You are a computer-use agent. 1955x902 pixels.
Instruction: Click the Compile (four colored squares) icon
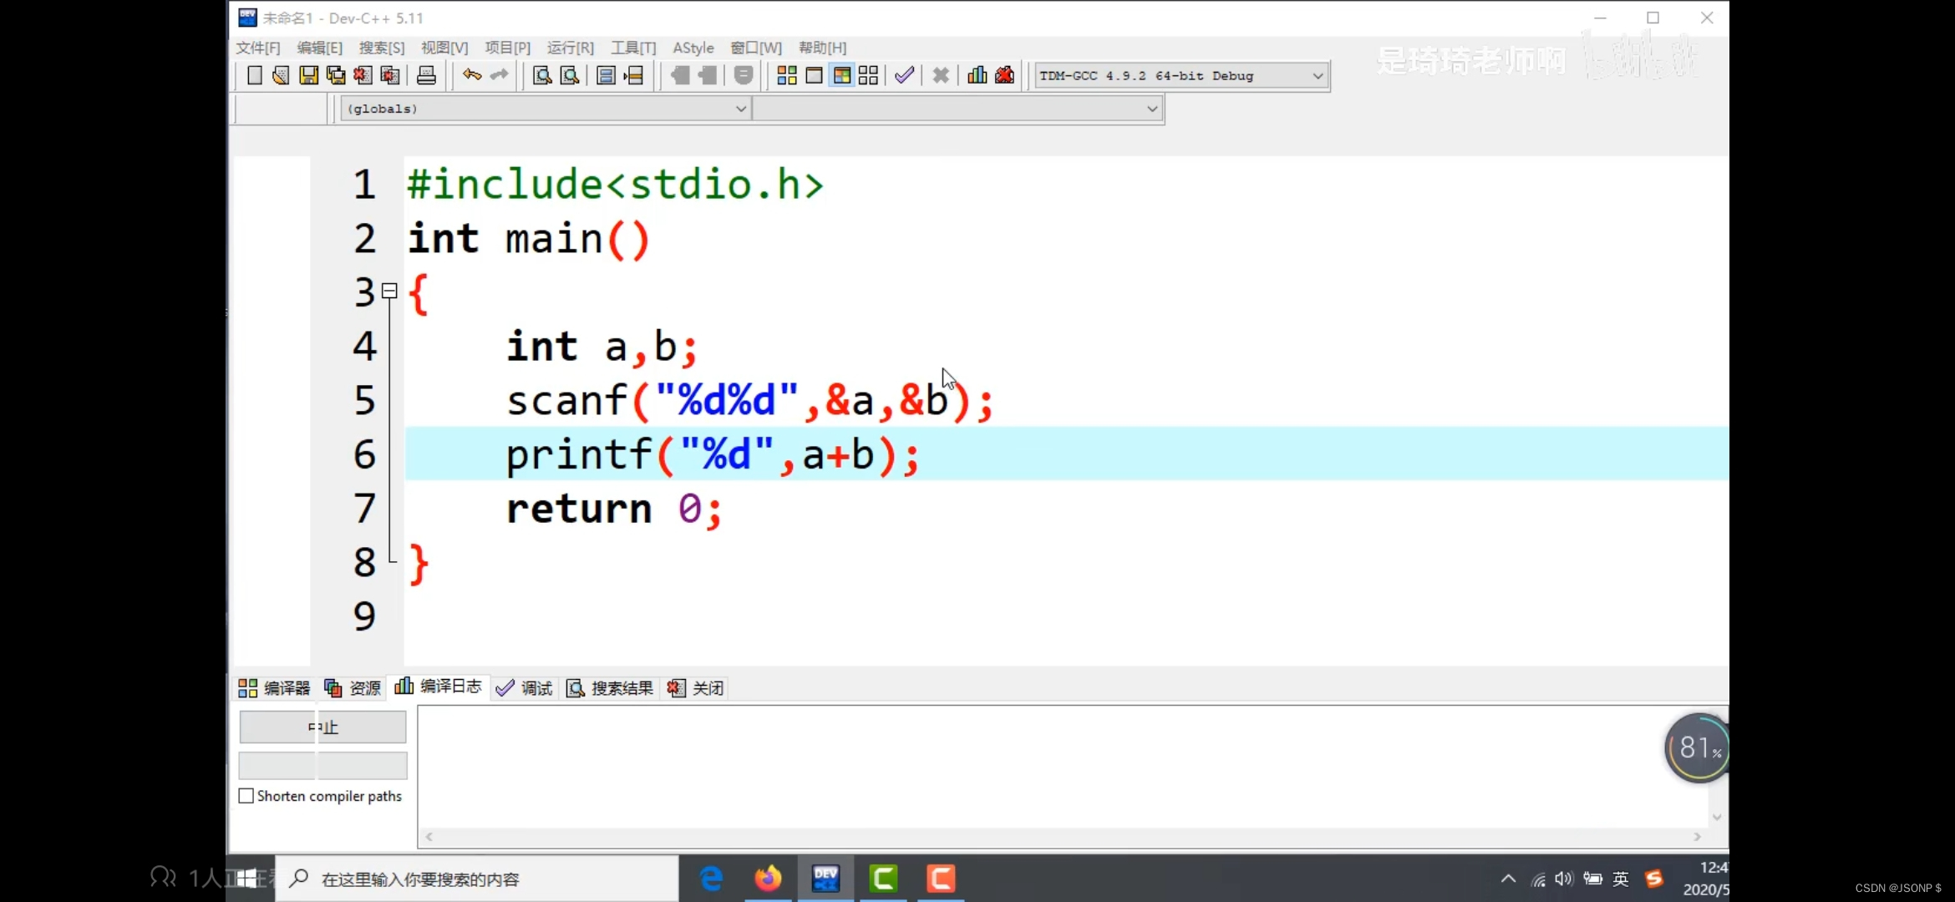(786, 76)
